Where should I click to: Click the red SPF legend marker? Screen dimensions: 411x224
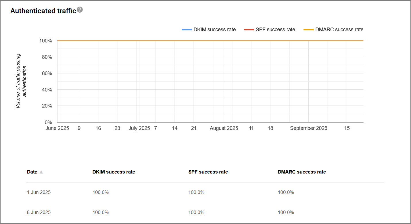click(x=249, y=29)
